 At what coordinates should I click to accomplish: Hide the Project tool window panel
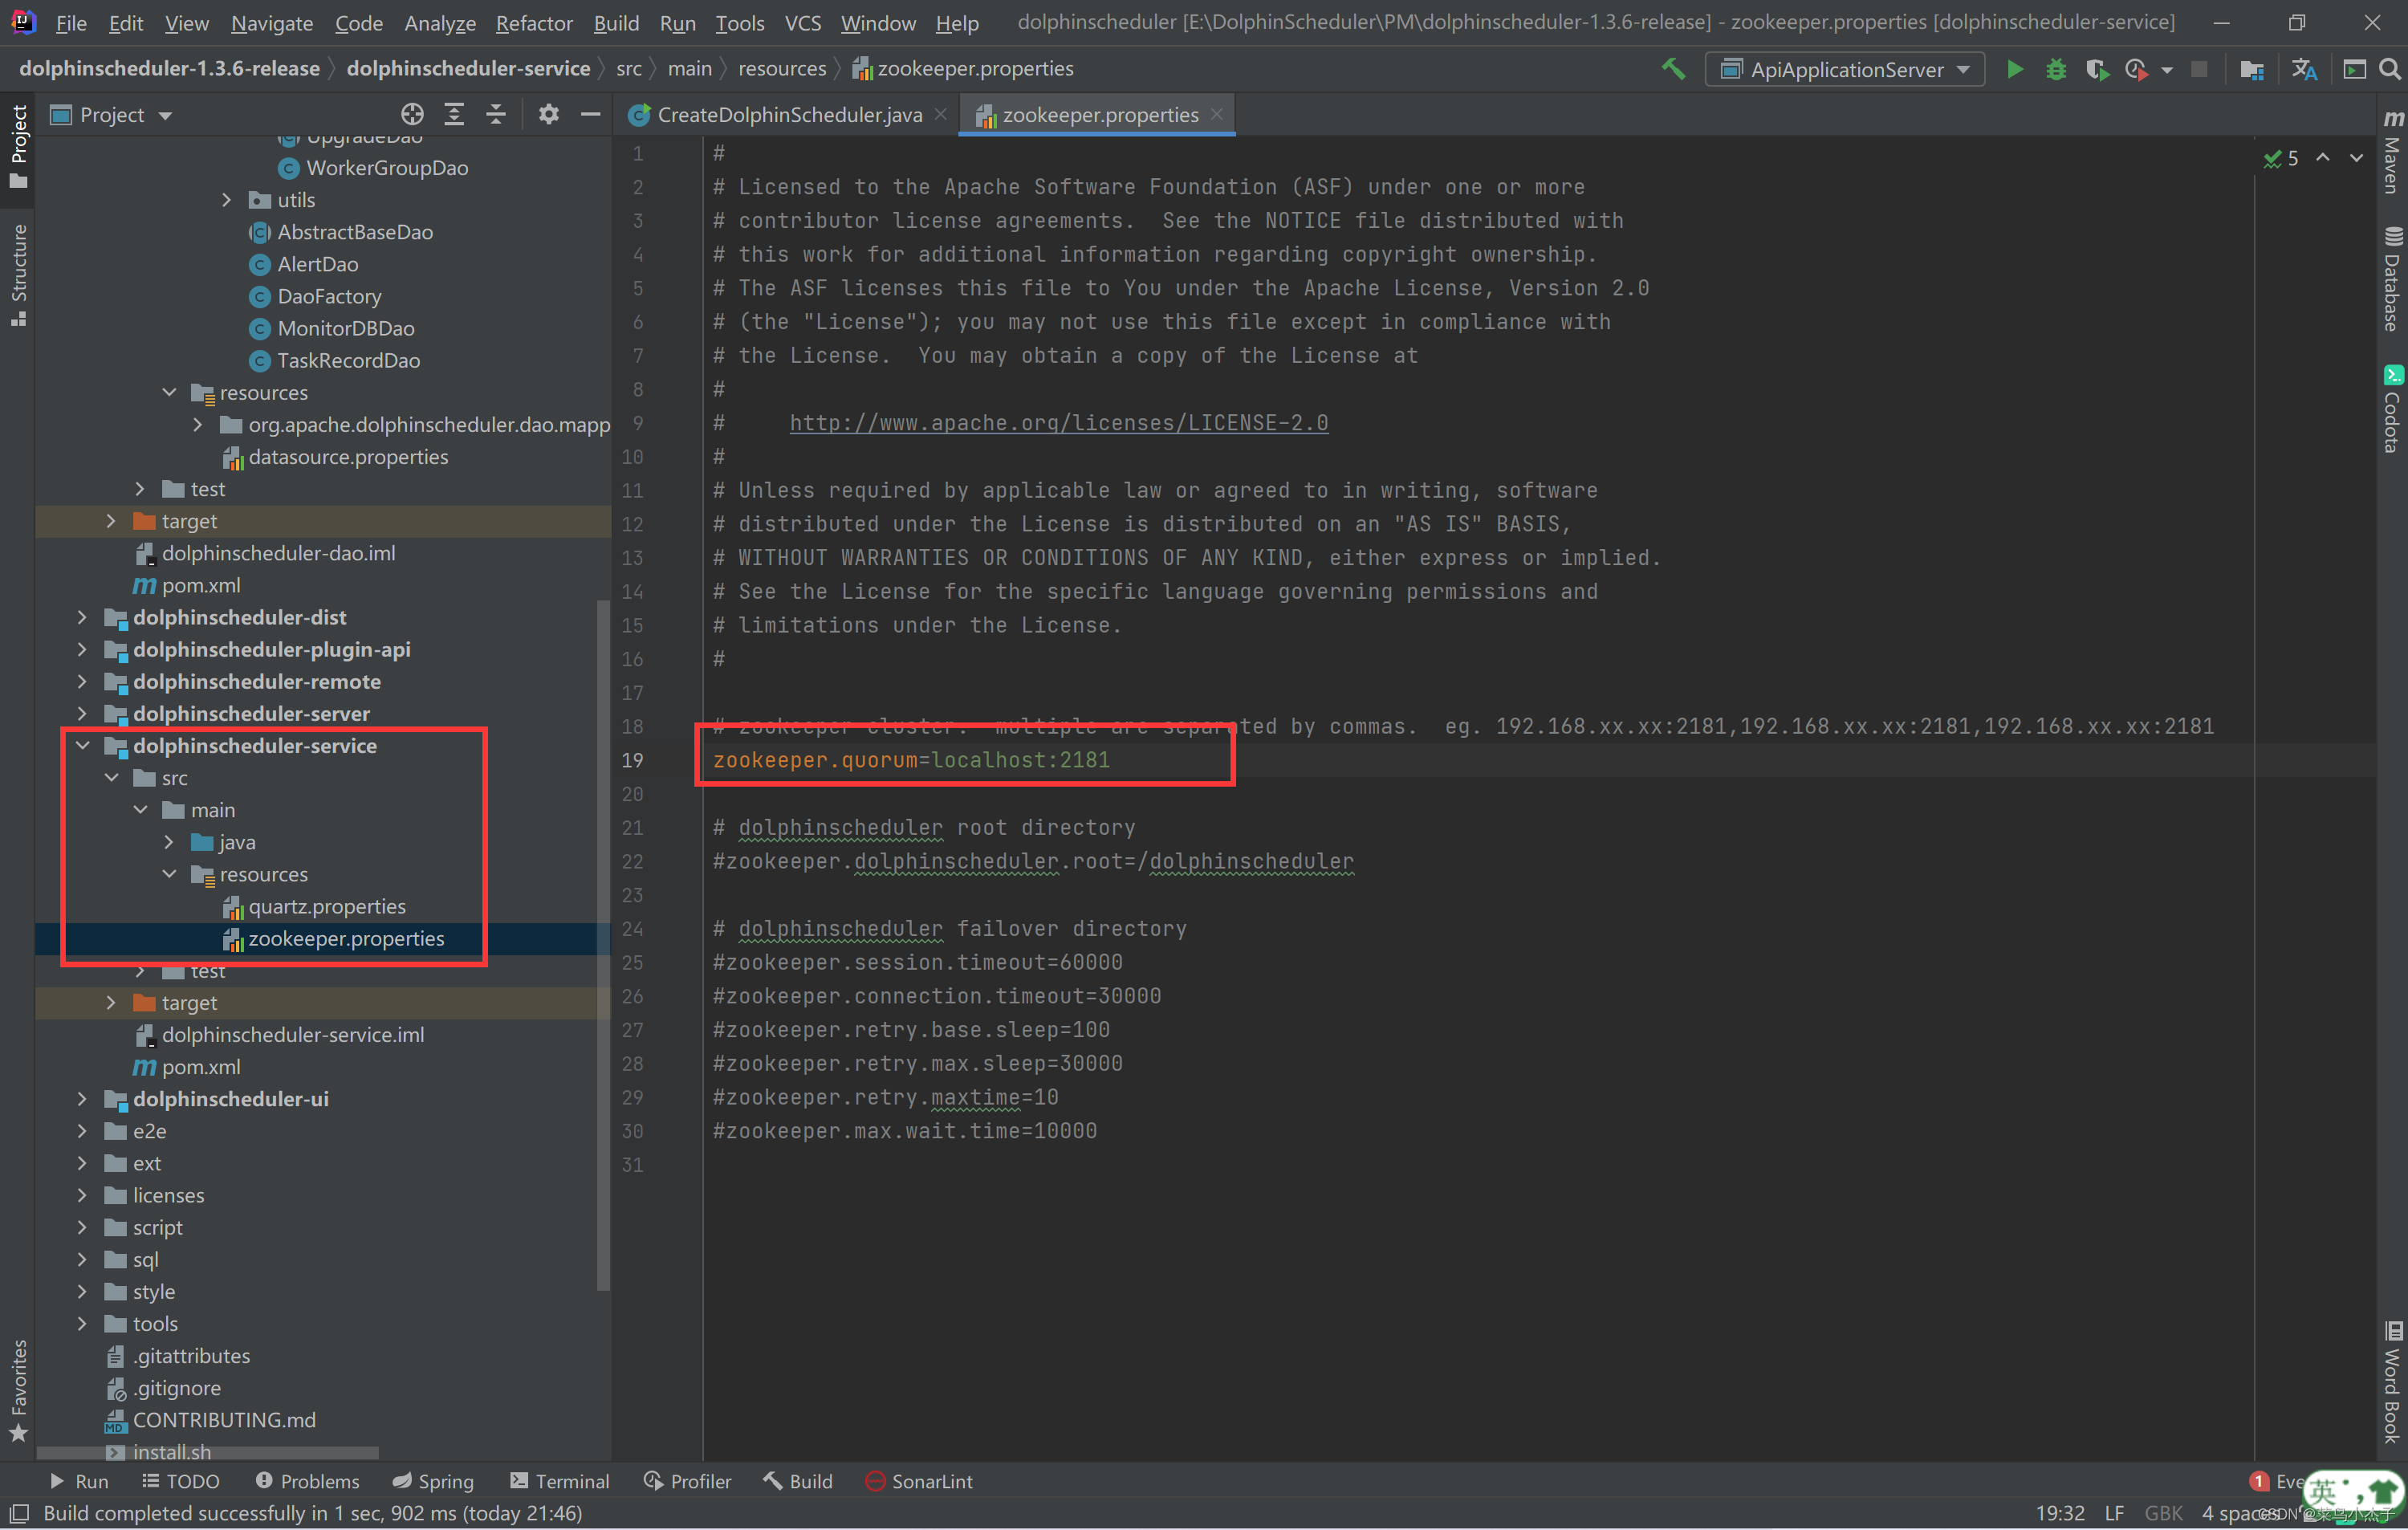591,115
